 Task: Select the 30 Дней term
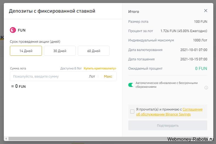(60, 51)
